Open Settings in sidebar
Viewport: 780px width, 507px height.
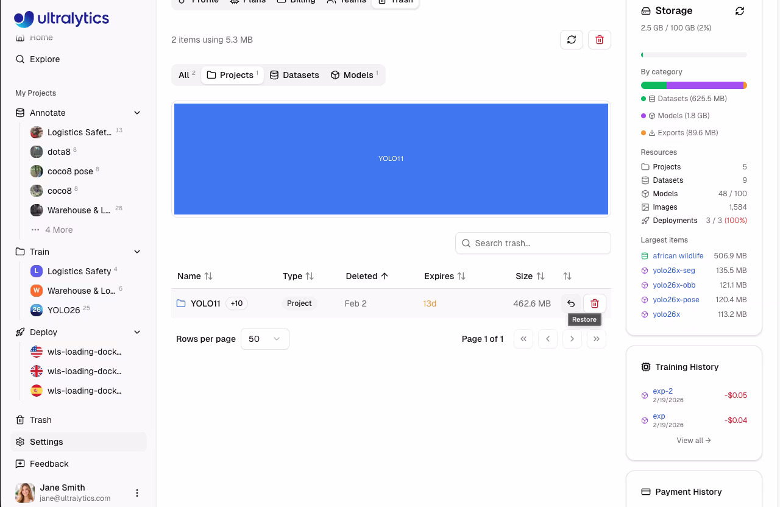click(x=79, y=442)
